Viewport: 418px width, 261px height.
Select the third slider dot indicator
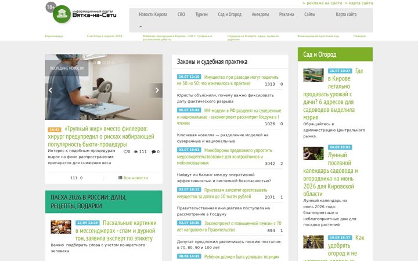pos(104,63)
